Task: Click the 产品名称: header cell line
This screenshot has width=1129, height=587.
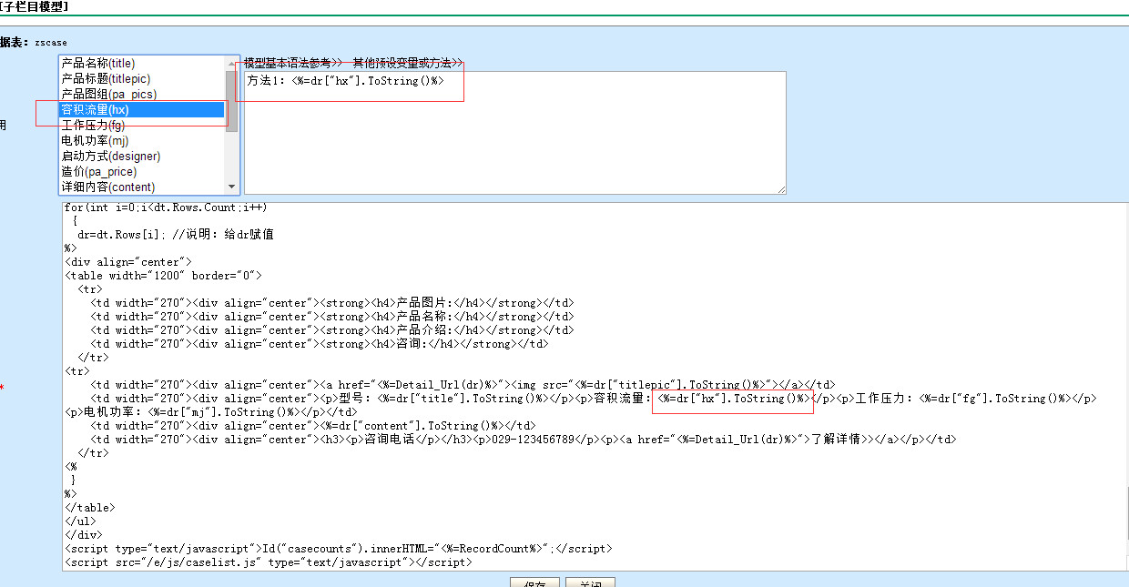Action: point(332,317)
